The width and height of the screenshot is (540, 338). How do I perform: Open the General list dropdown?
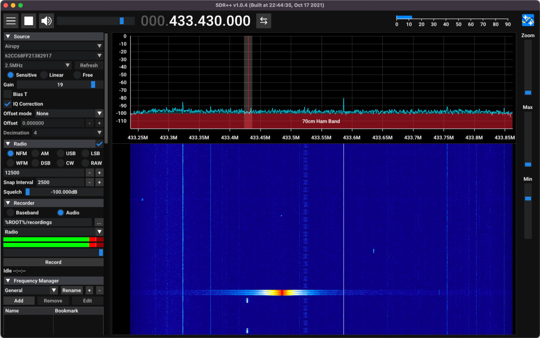(x=31, y=290)
